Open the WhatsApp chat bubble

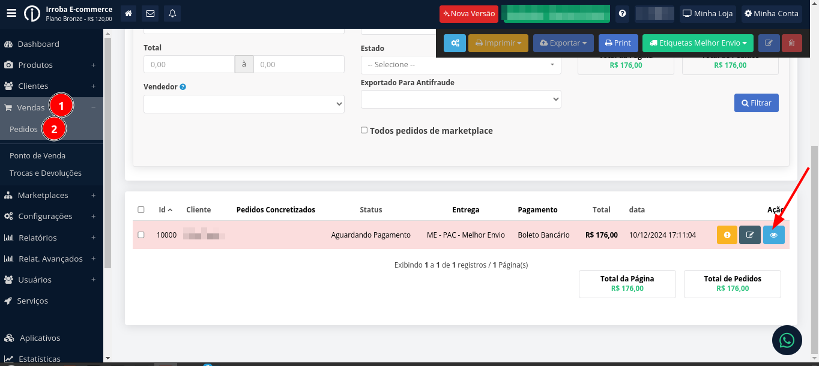[x=787, y=340]
